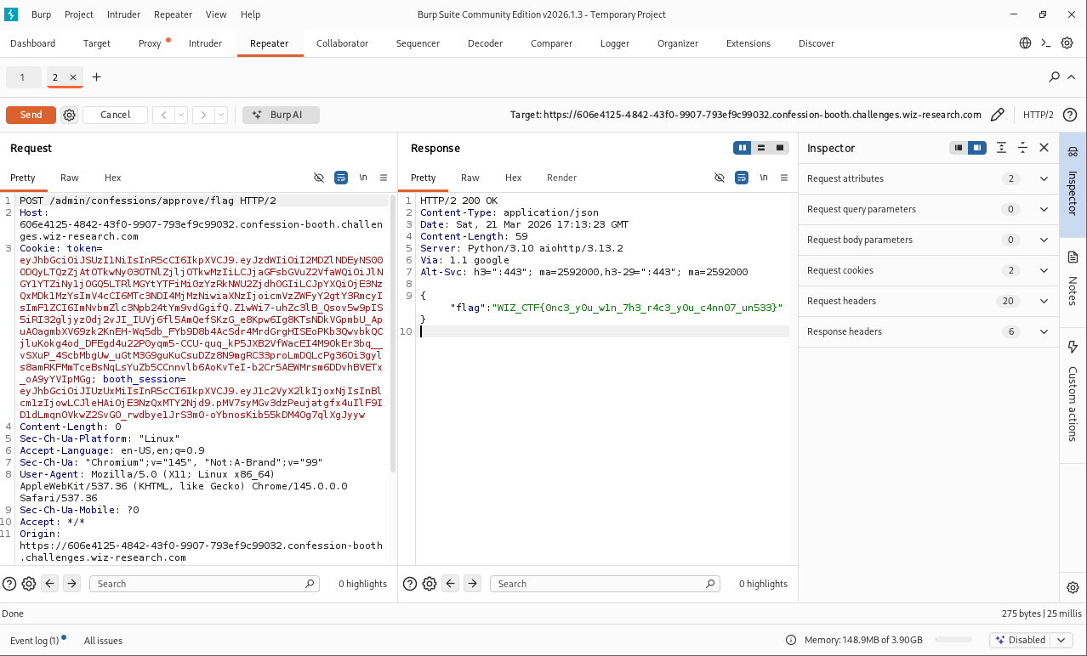
Task: Open the Hex view of Response
Action: 513,178
